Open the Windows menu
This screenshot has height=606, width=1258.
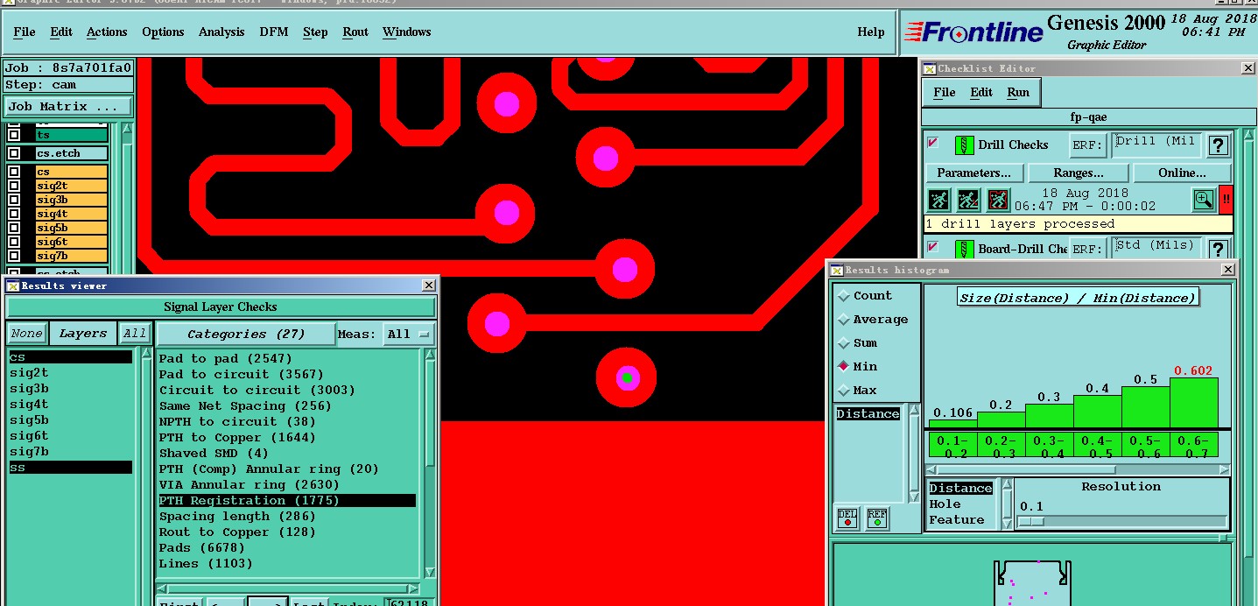tap(406, 32)
